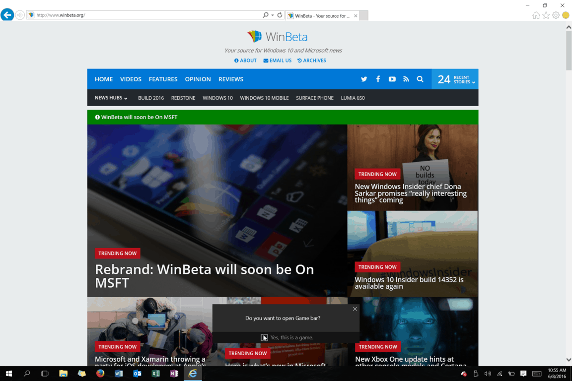Viewport: 572px width, 381px height.
Task: Open the SURFACE PHONE hub link
Action: click(x=315, y=98)
